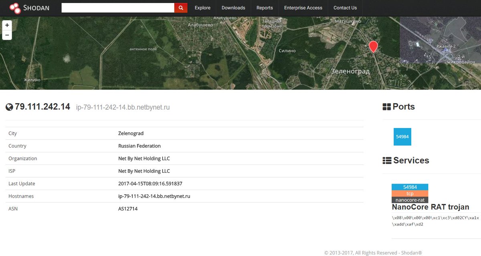Zoom out on the map
Viewport: 481px width, 256px height.
pos(7,35)
